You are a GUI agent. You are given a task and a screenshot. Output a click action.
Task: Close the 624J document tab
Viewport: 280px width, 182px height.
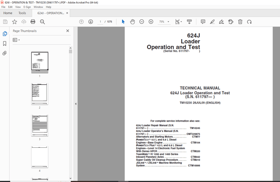point(67,13)
